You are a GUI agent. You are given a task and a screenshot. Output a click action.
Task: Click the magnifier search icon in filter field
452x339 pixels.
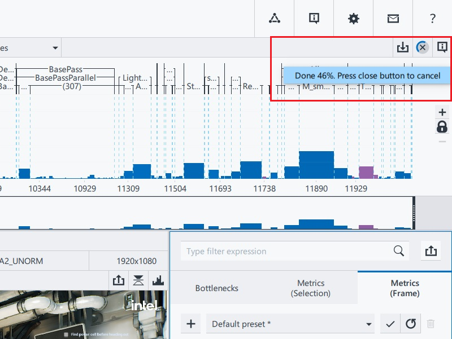pos(399,251)
